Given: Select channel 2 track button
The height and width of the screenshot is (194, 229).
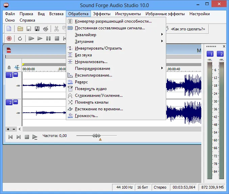Looking at the screenshot, I should (x=9, y=102).
